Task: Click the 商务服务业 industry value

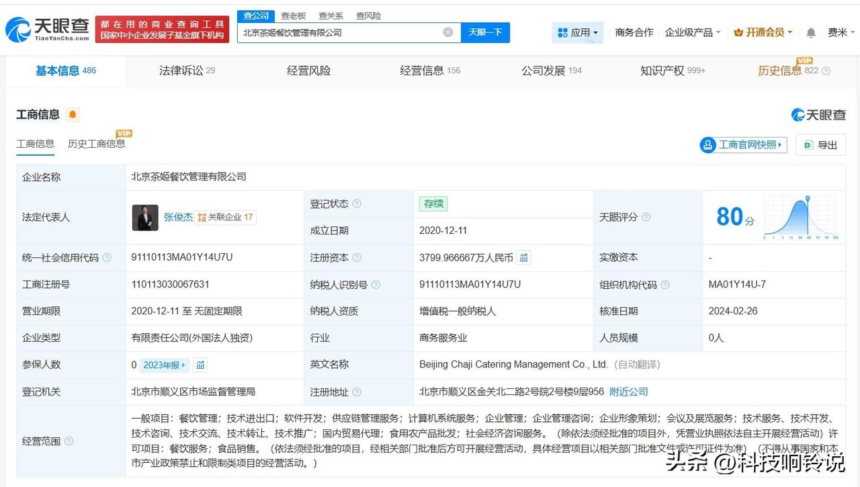Action: point(443,338)
